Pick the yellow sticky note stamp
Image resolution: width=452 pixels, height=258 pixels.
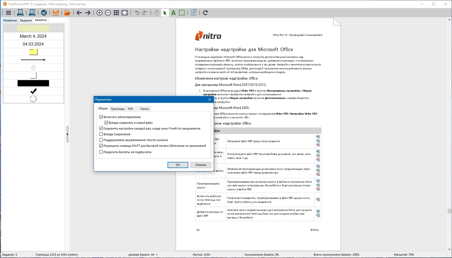[x=33, y=52]
